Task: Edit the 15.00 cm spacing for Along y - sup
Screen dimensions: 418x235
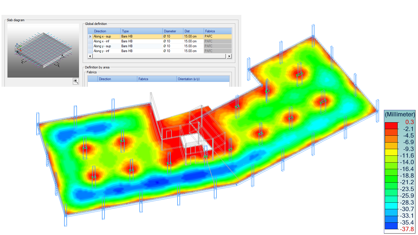Action: 194,46
